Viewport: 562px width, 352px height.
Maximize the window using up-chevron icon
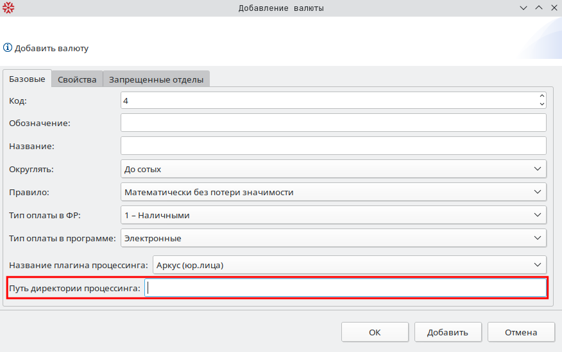pos(538,8)
